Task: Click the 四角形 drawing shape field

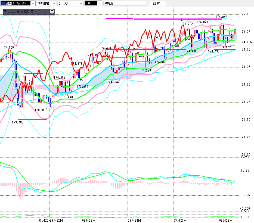Action: [124, 4]
